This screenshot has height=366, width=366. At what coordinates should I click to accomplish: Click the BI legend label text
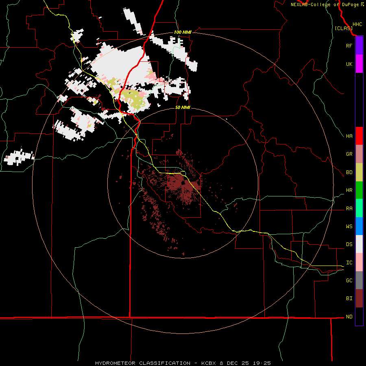(x=349, y=298)
